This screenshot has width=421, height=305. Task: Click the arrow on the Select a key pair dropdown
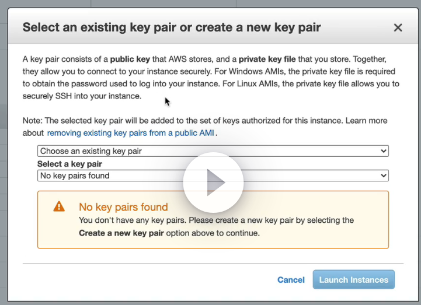pyautogui.click(x=384, y=176)
